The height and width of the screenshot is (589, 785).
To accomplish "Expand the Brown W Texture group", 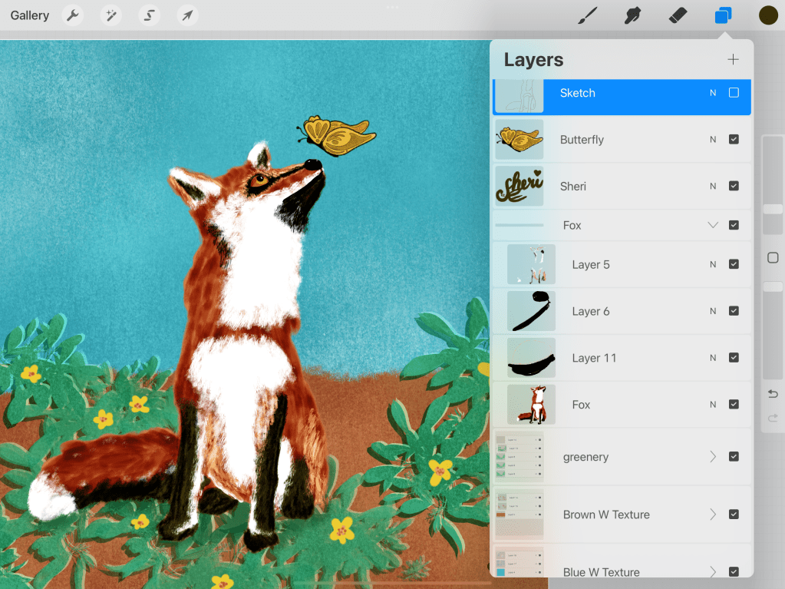I will (x=713, y=515).
